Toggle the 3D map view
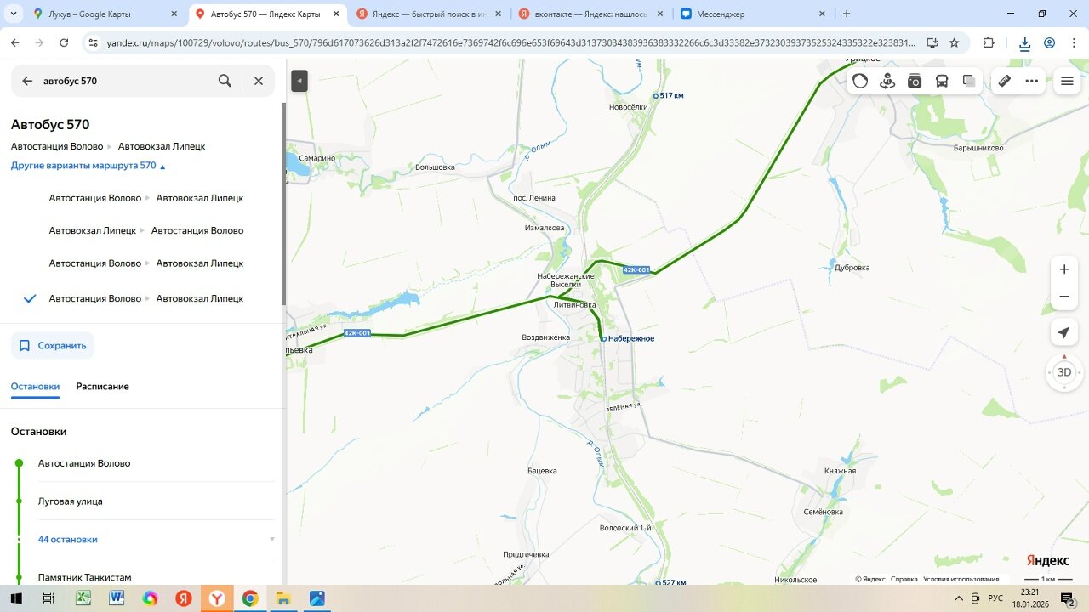Image resolution: width=1089 pixels, height=612 pixels. coord(1063,372)
